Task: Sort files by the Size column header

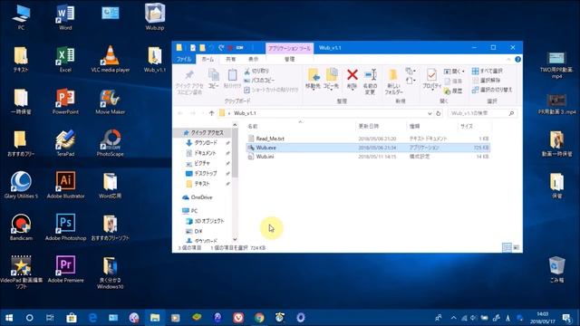Action: click(474, 126)
